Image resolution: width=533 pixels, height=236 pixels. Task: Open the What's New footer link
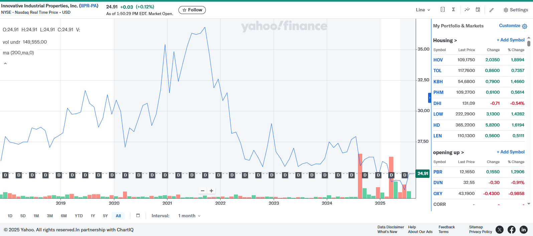click(387, 232)
